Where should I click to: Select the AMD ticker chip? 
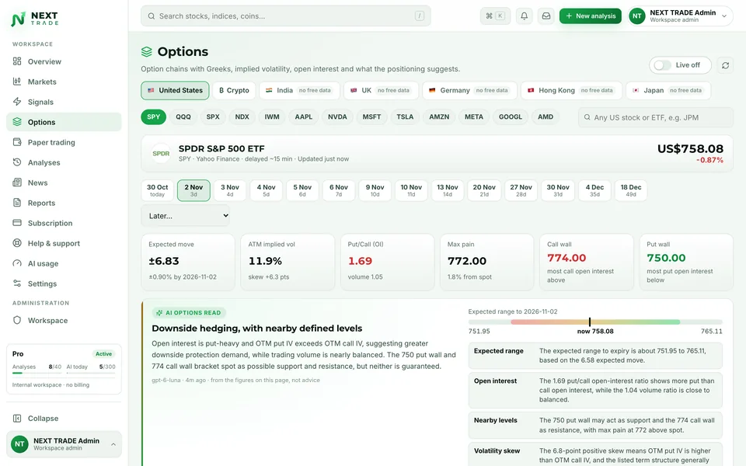(x=546, y=117)
